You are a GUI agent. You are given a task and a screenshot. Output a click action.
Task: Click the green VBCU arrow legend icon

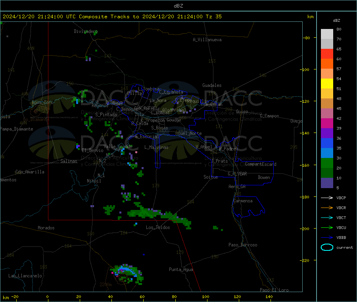point(327,227)
